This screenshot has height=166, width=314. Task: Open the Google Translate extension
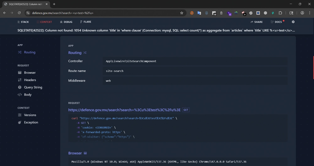pos(199,13)
